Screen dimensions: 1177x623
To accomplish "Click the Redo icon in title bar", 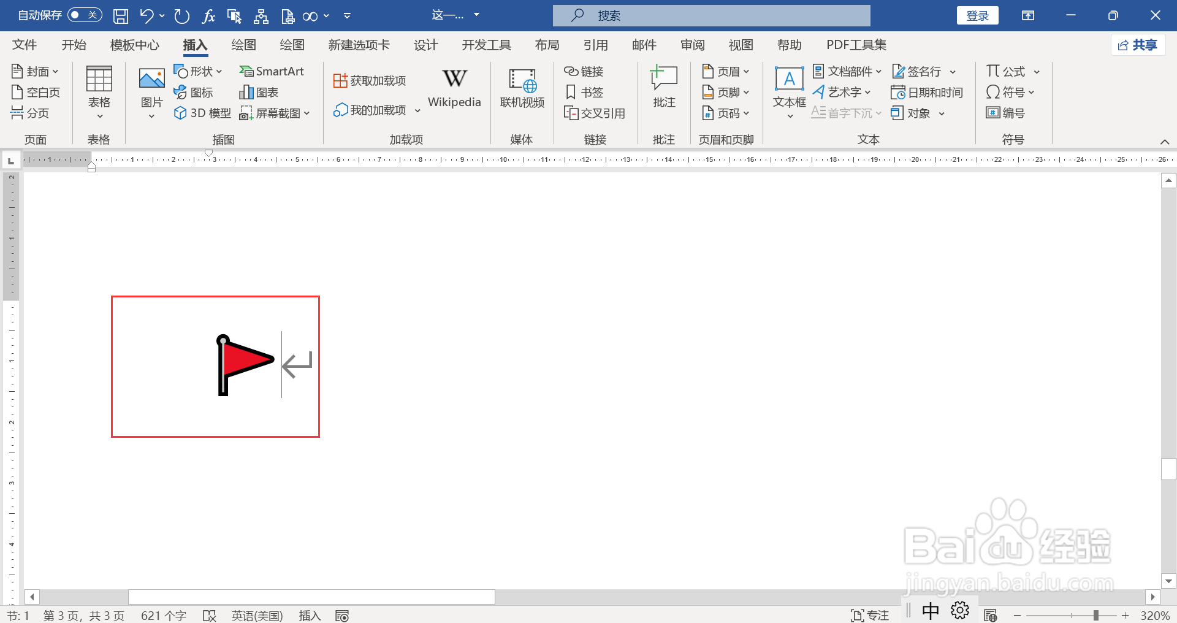I will pos(181,16).
